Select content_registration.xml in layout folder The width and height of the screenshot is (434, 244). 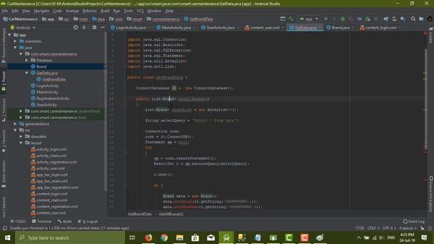[x=57, y=207]
